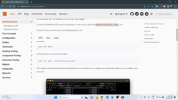
Task: Jump to System Requirements section
Action: click(152, 42)
